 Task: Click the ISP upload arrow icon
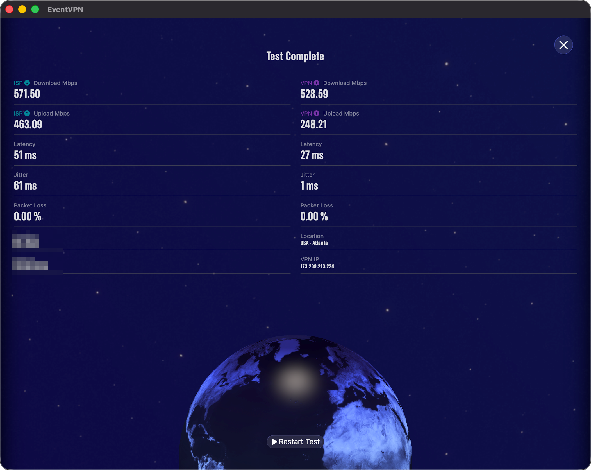tap(27, 113)
